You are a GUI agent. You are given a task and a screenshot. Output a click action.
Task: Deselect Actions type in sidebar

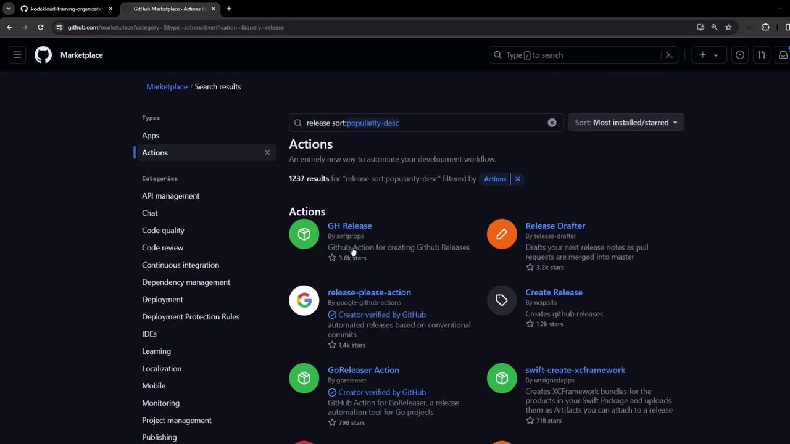tap(267, 152)
